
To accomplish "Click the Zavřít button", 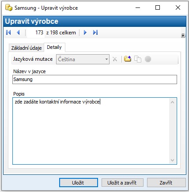I will point(166,183).
